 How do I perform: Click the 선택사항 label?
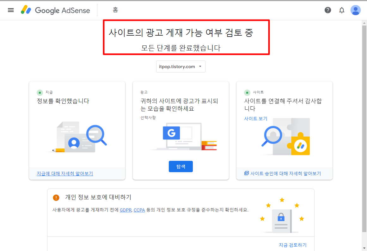tap(148, 118)
